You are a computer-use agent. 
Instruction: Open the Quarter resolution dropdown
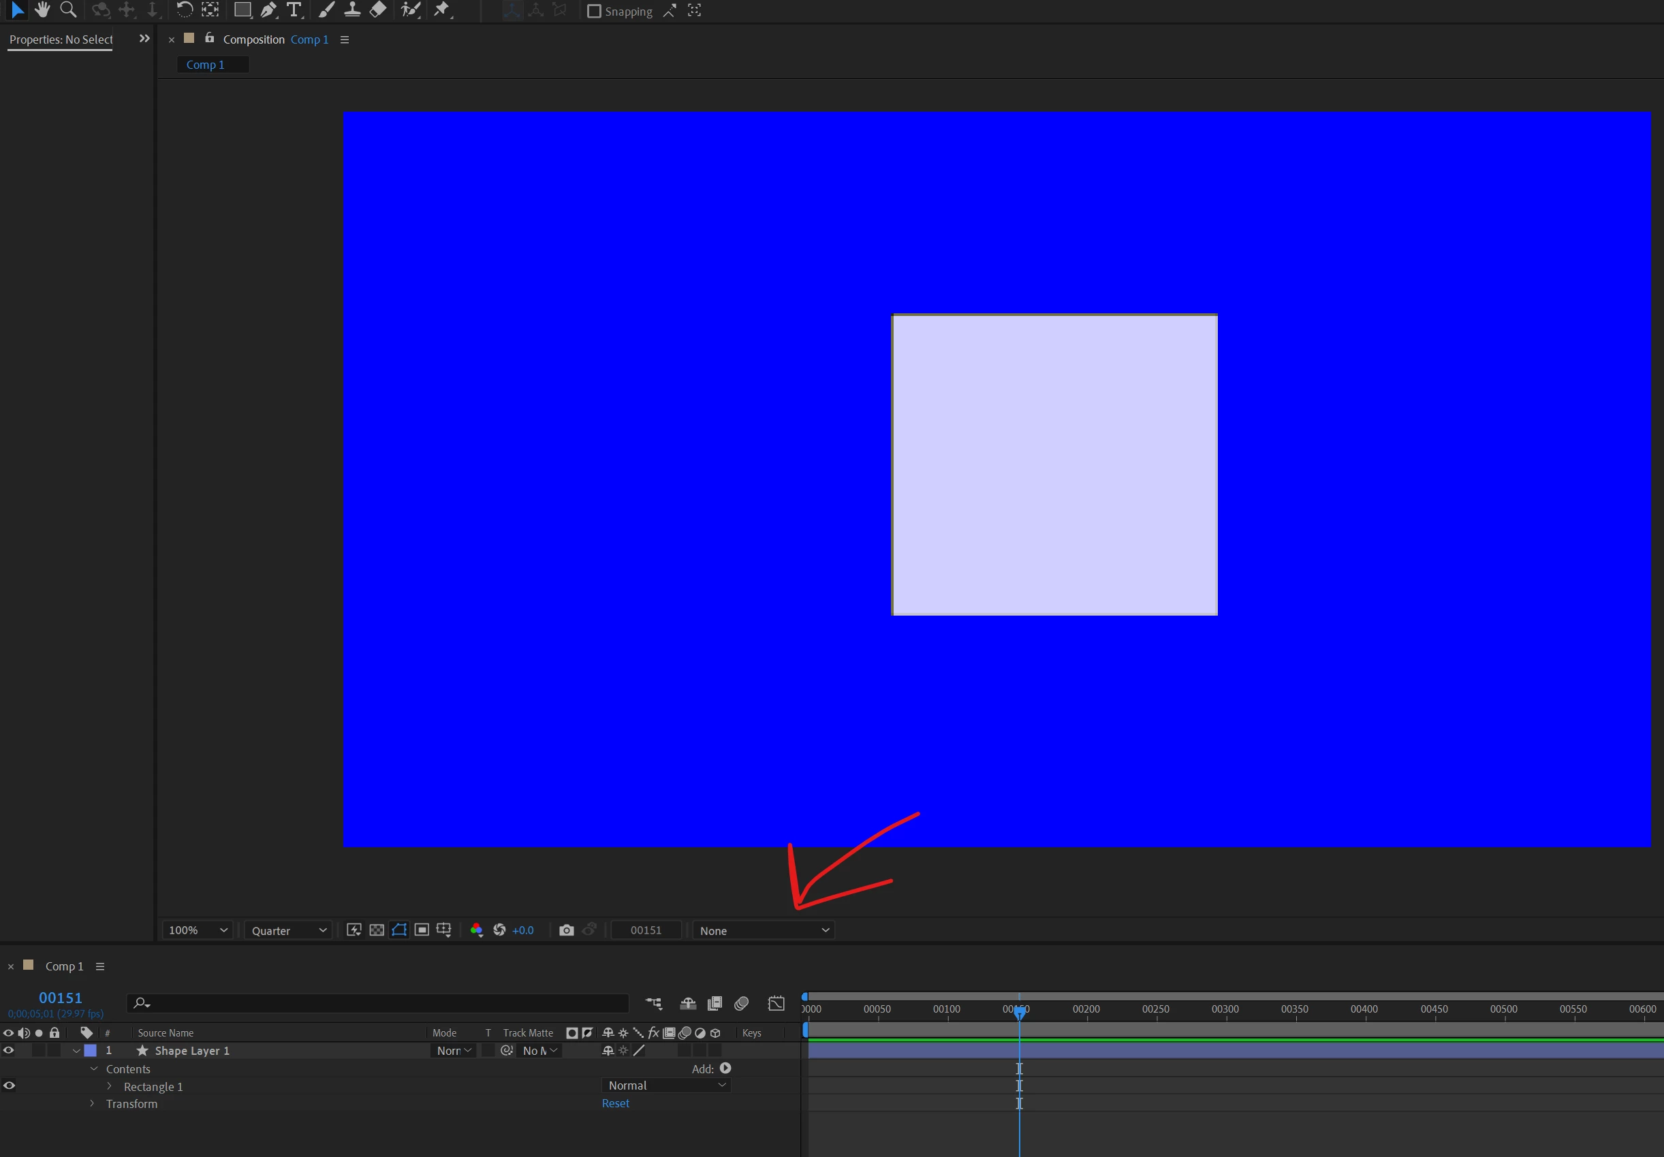(x=288, y=930)
